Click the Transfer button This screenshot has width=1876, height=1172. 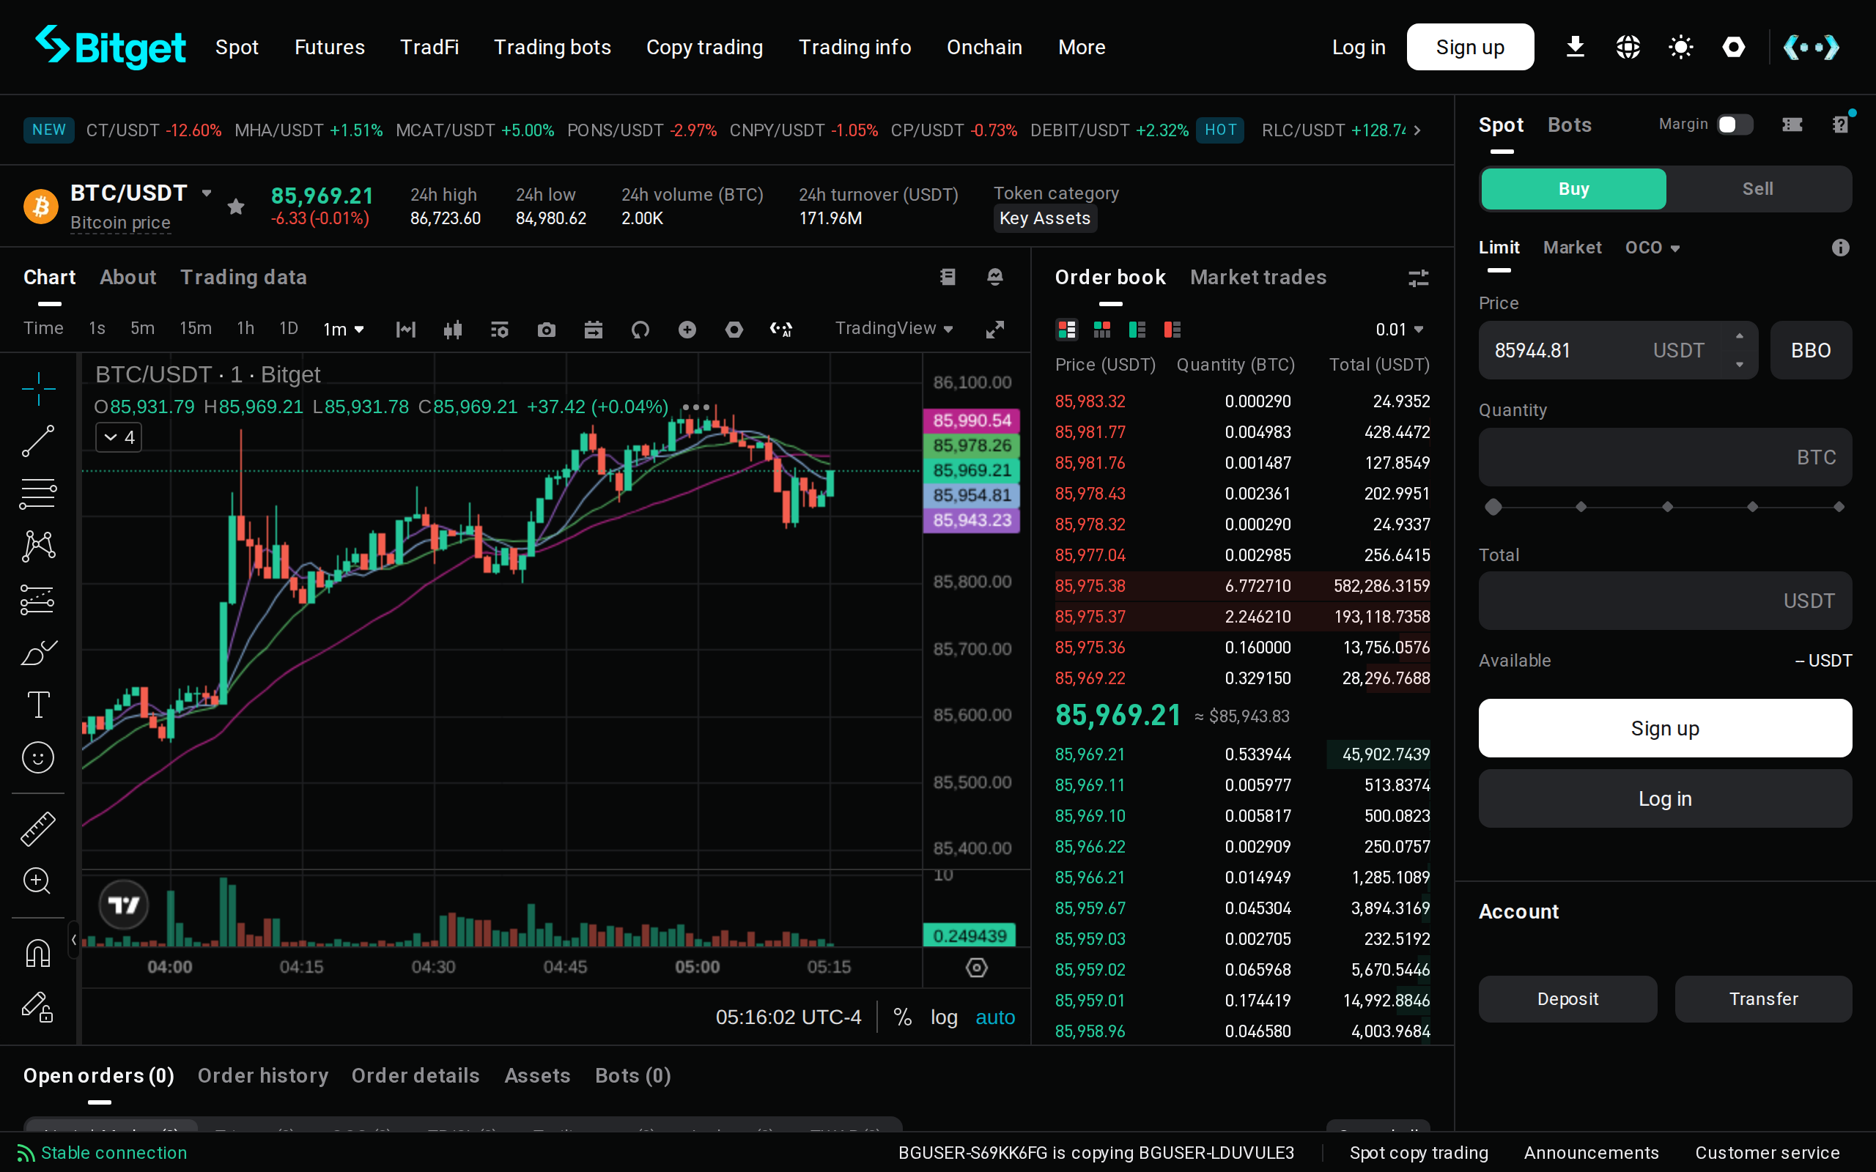(x=1763, y=999)
